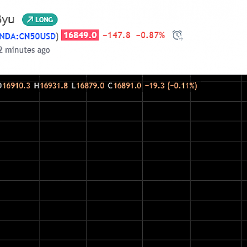Viewport: 247px width, 247px height.
Task: Select the LONG label text
Action: click(x=44, y=20)
